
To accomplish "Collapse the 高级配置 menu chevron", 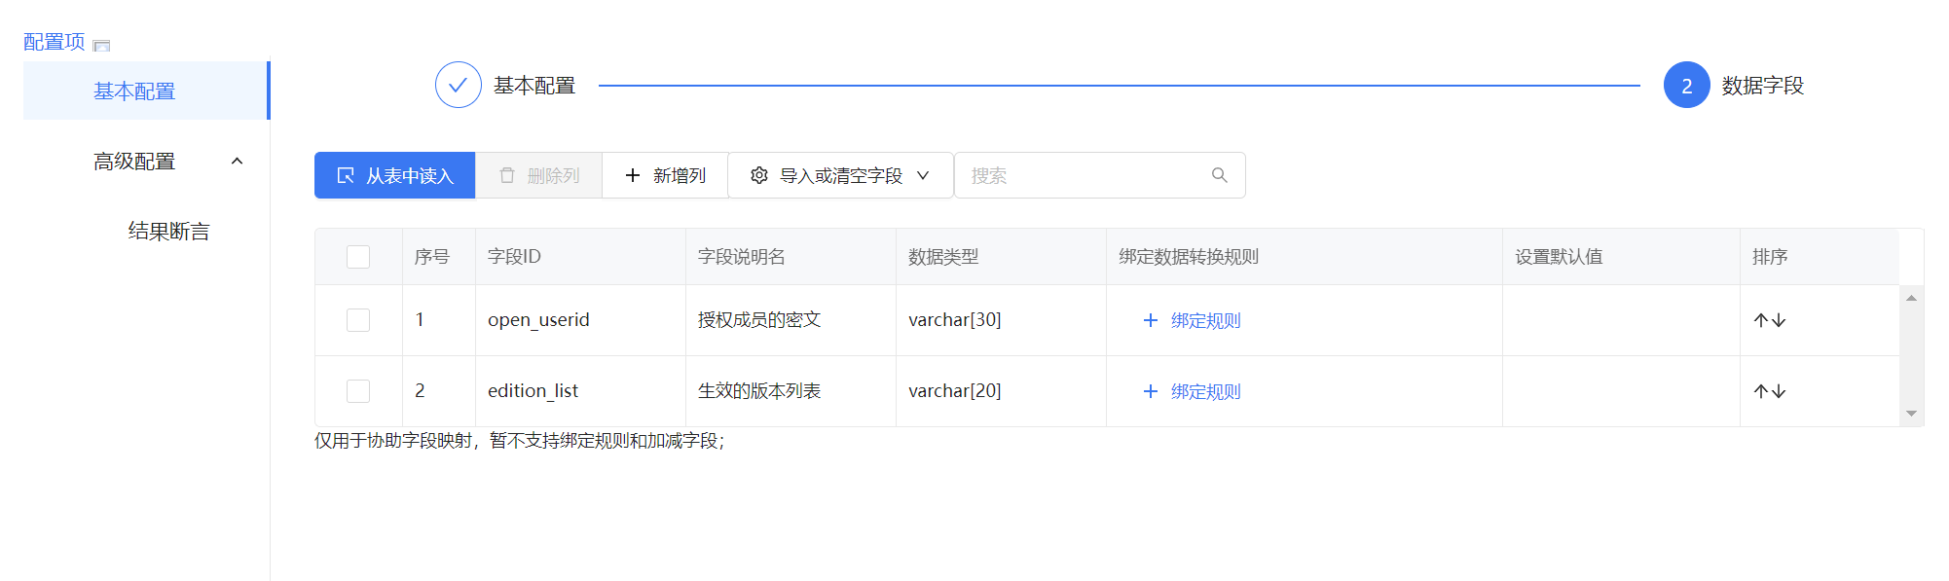I will click(x=237, y=162).
